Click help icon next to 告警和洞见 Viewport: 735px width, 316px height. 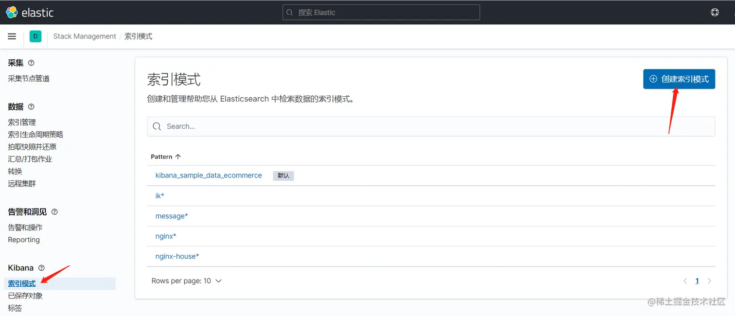point(54,212)
